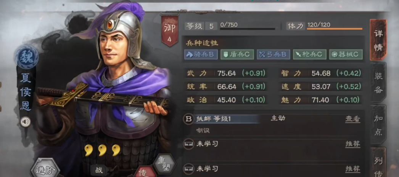399x177 pixels.
Task: Click 查看 link for 挑衅 skill
Action: pyautogui.click(x=353, y=119)
